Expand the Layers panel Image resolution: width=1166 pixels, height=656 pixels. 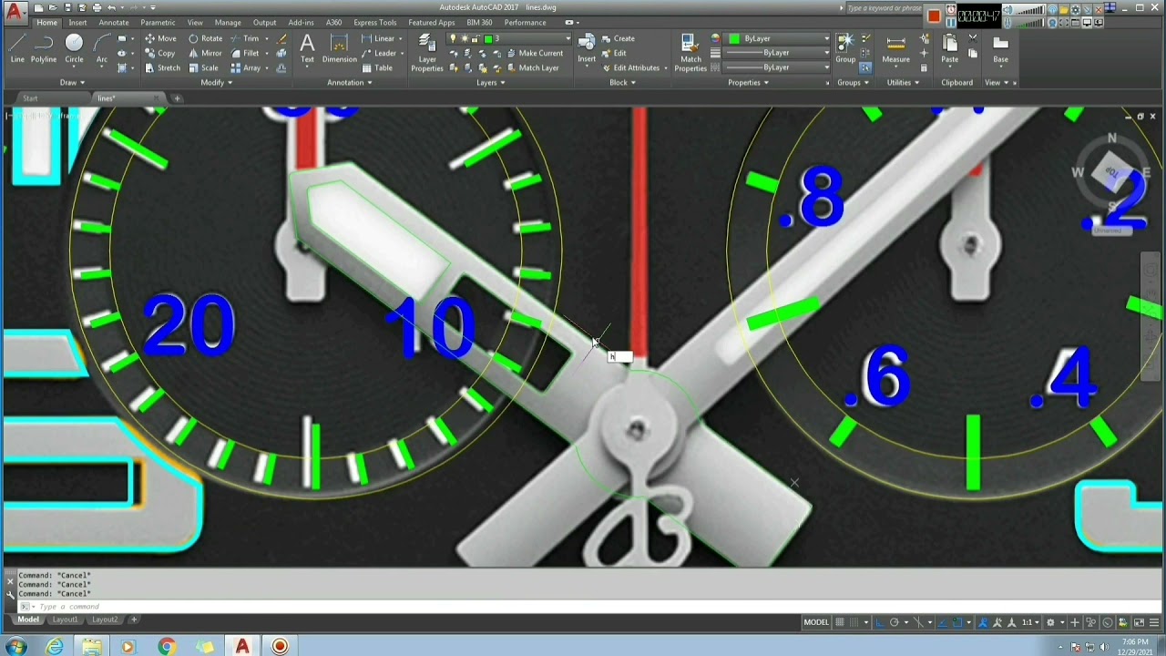pyautogui.click(x=490, y=82)
